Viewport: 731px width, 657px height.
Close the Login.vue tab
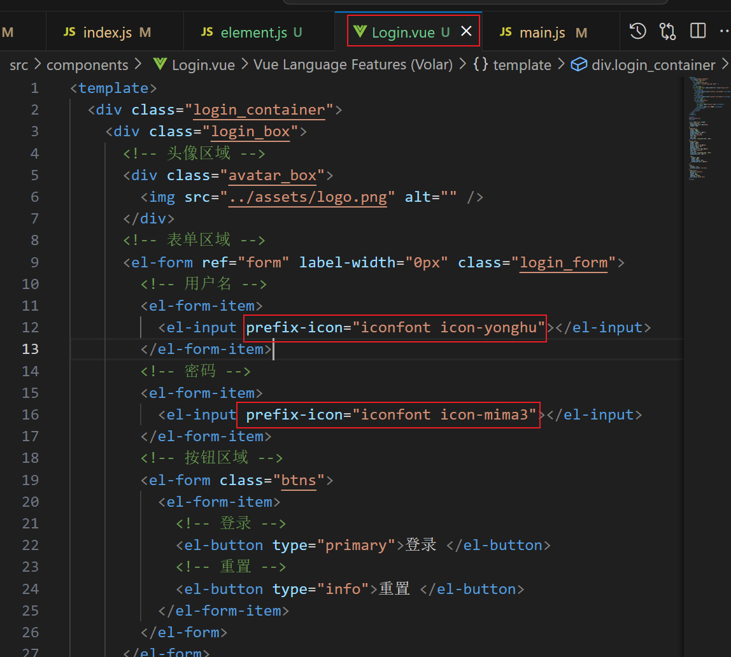[466, 31]
